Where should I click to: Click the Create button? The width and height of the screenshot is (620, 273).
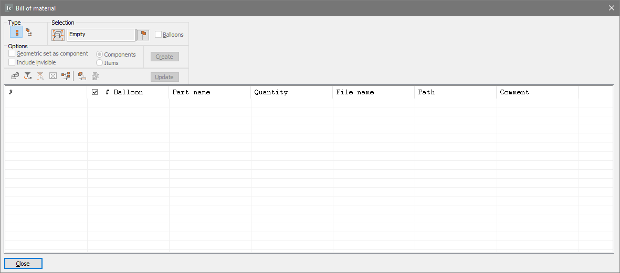coord(164,57)
